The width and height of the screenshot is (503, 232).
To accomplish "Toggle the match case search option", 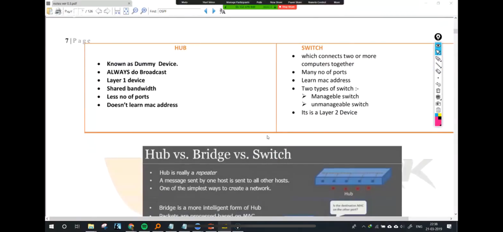I will click(x=222, y=11).
